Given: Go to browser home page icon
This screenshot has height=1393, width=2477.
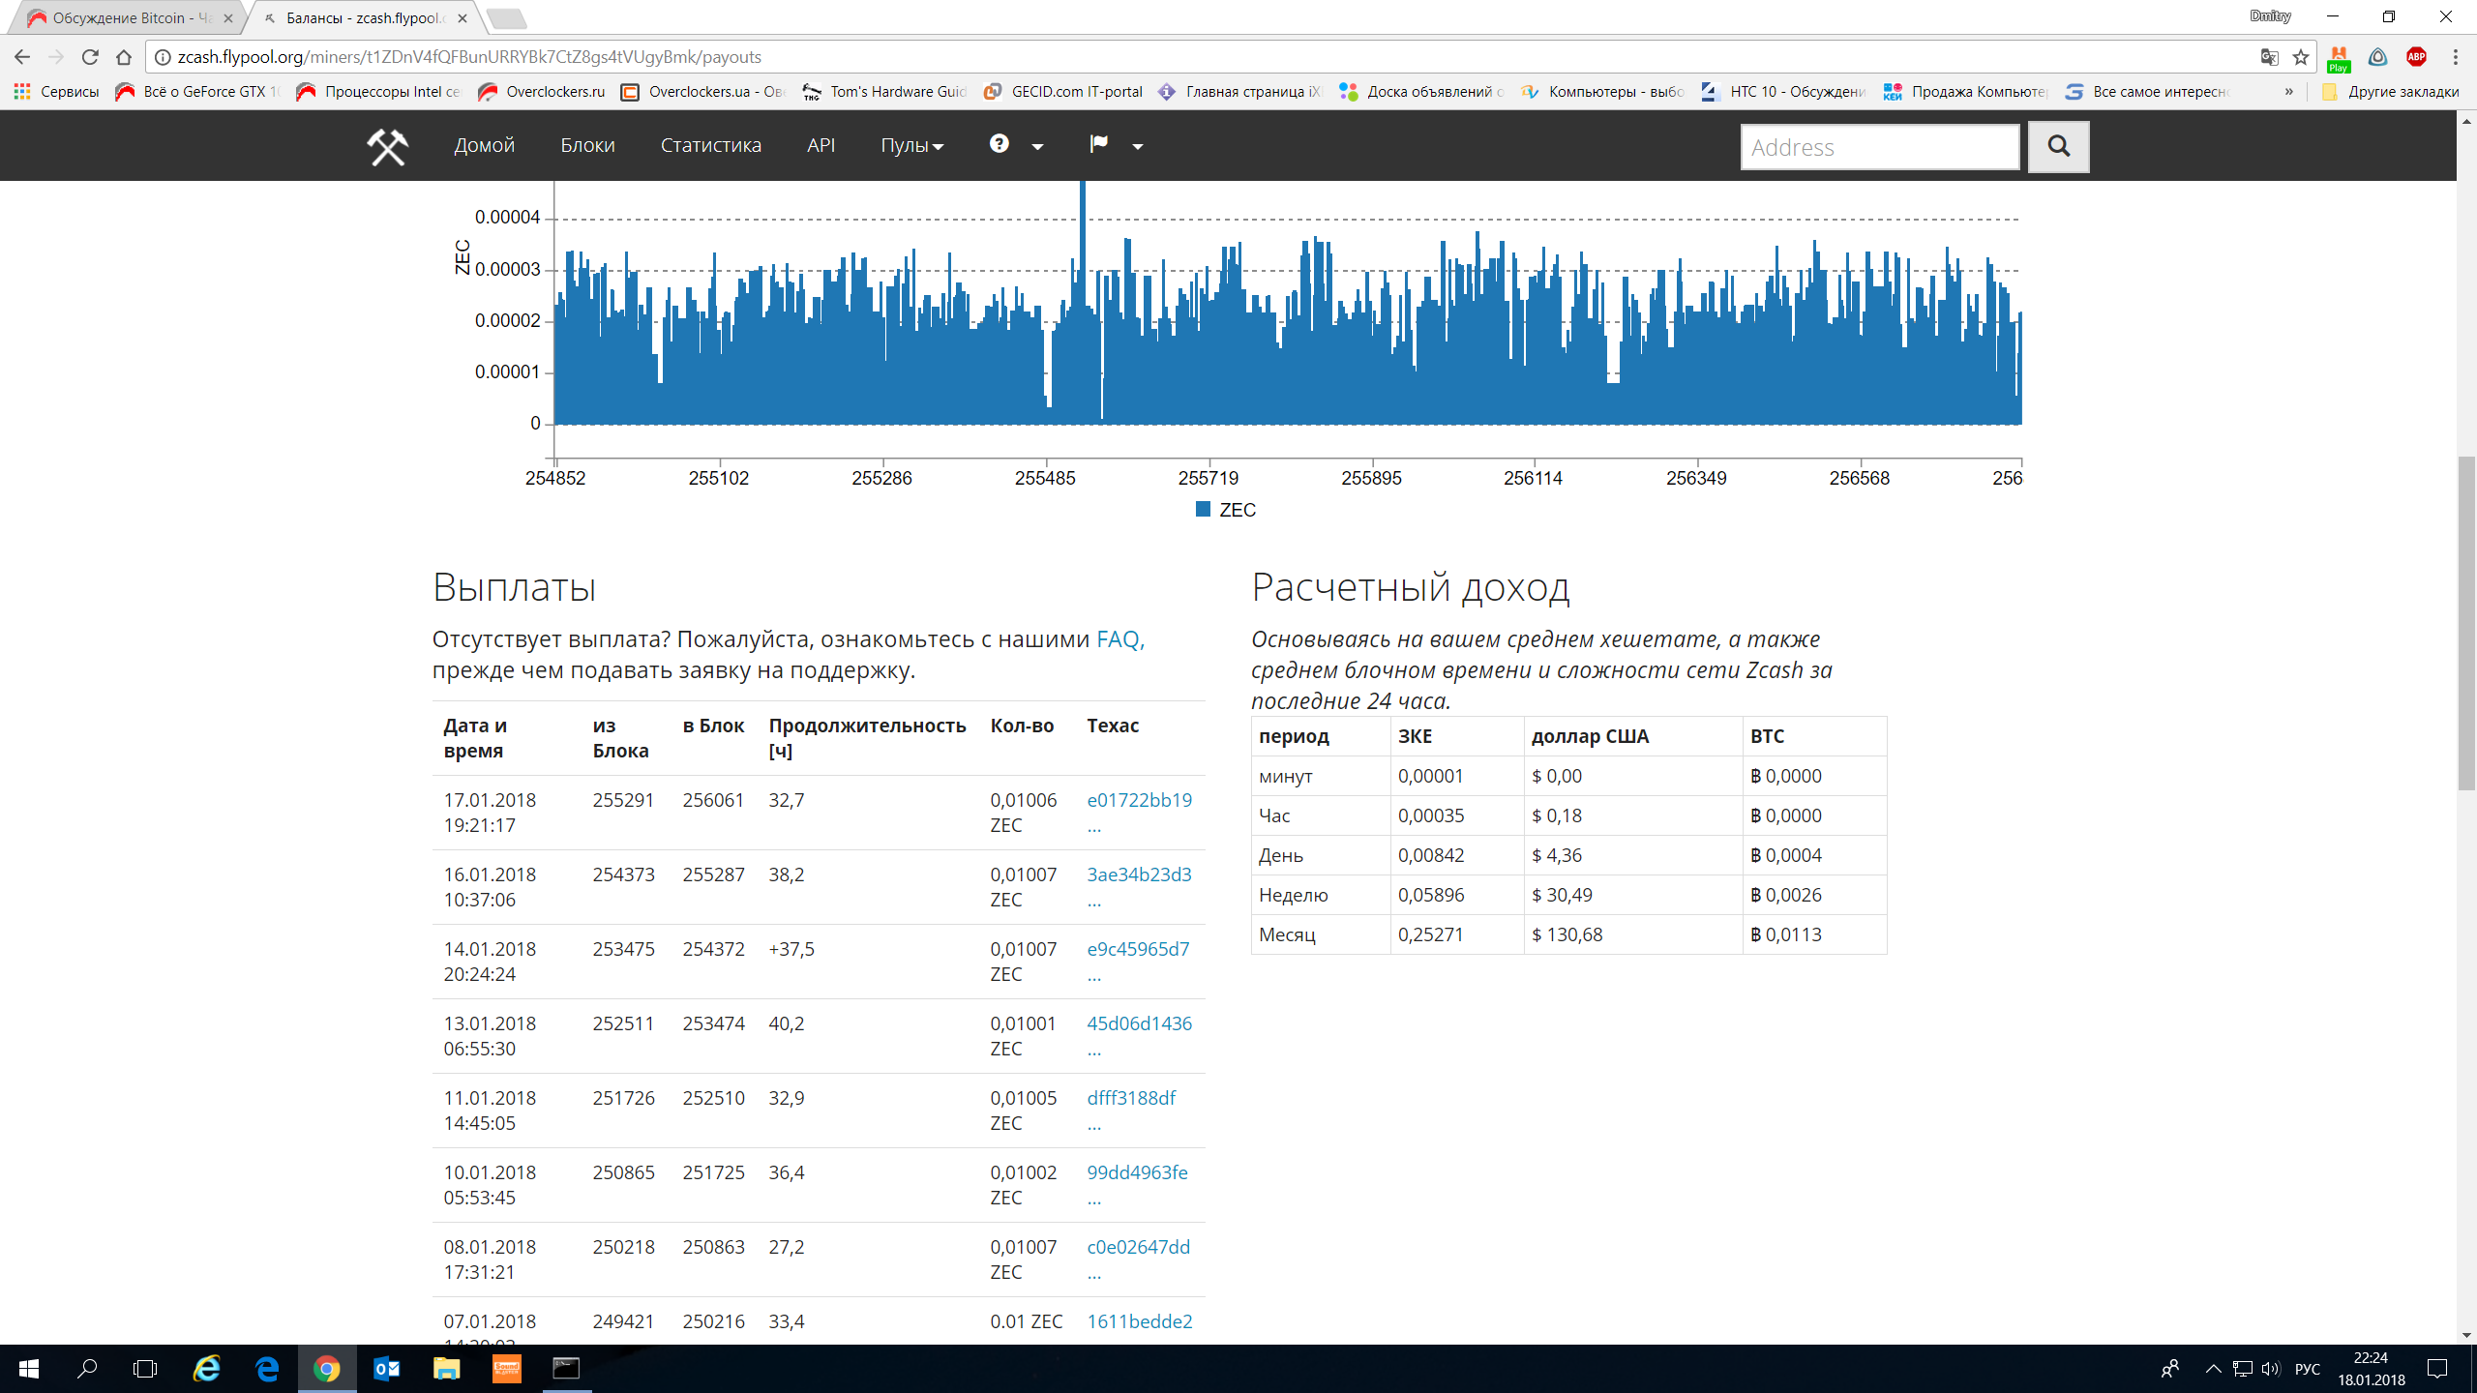Looking at the screenshot, I should pos(123,57).
